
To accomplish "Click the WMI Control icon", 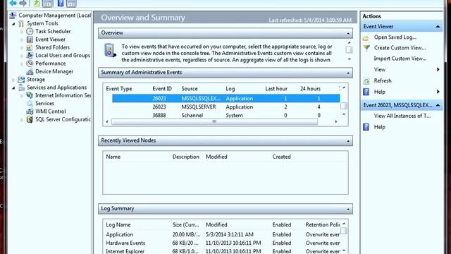I will pyautogui.click(x=30, y=111).
